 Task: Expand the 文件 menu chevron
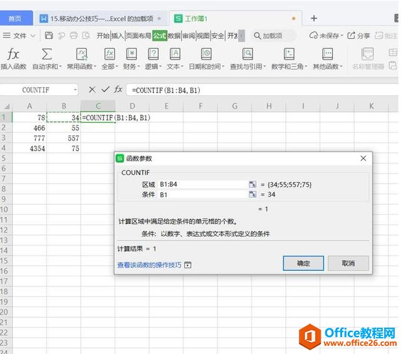coord(33,36)
